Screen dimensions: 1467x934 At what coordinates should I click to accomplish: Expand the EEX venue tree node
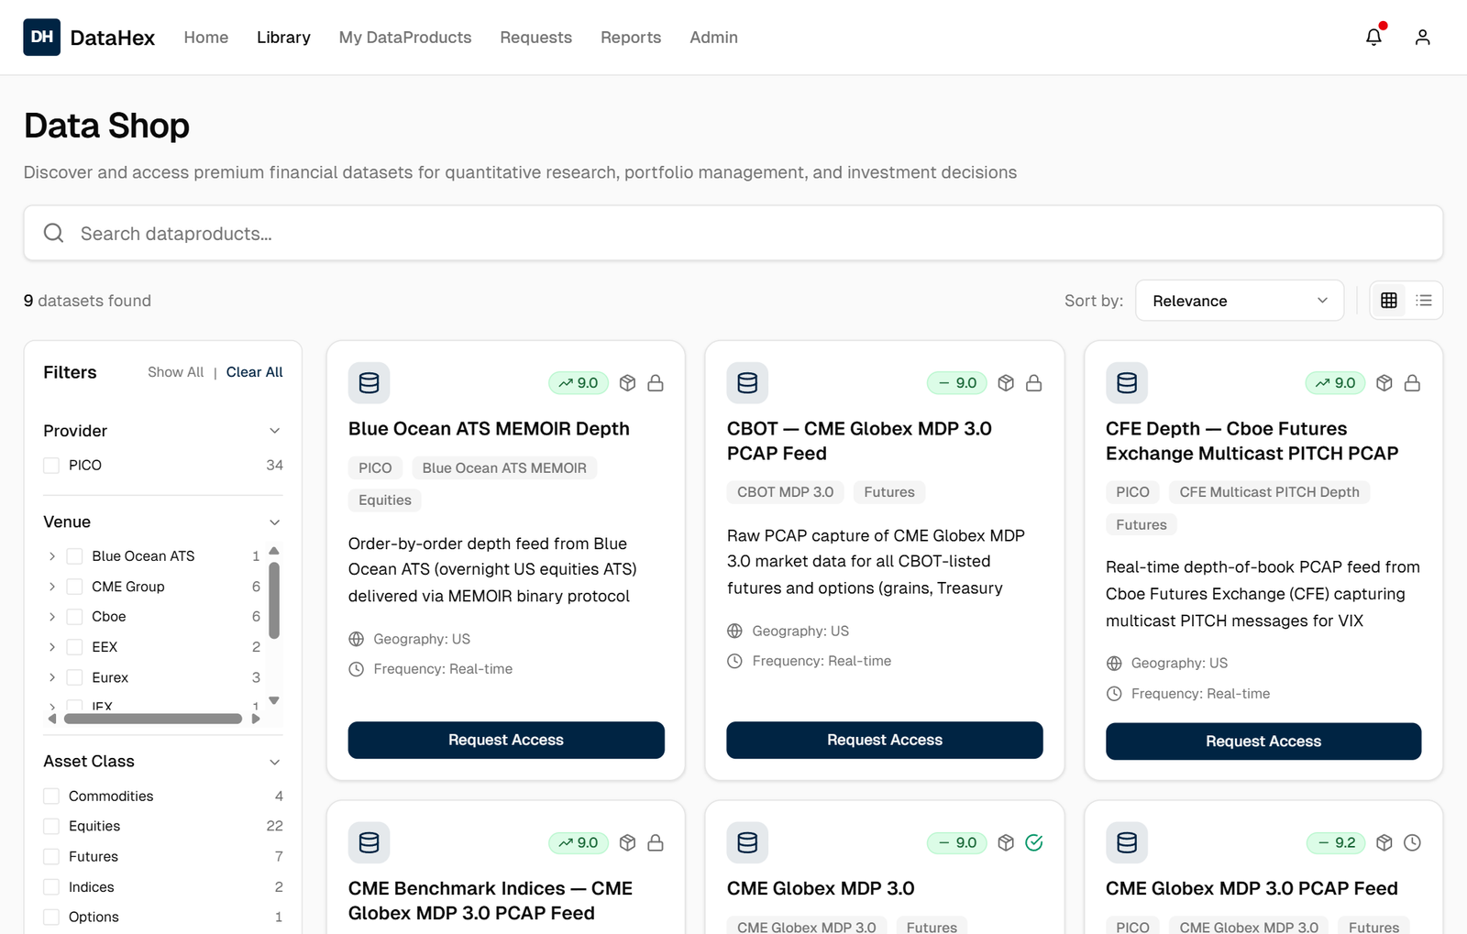[x=52, y=647]
